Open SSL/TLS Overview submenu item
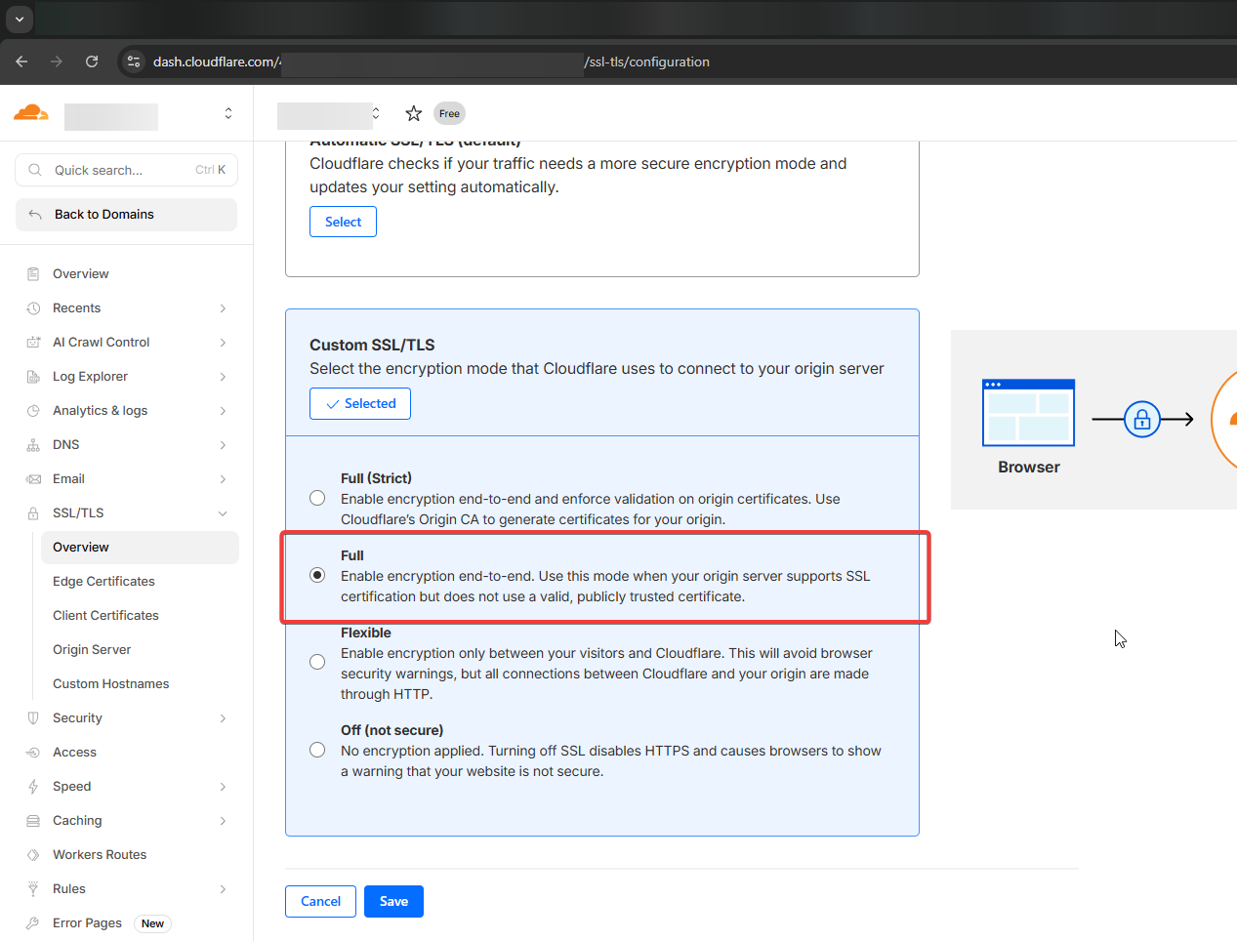The height and width of the screenshot is (941, 1237). click(140, 548)
